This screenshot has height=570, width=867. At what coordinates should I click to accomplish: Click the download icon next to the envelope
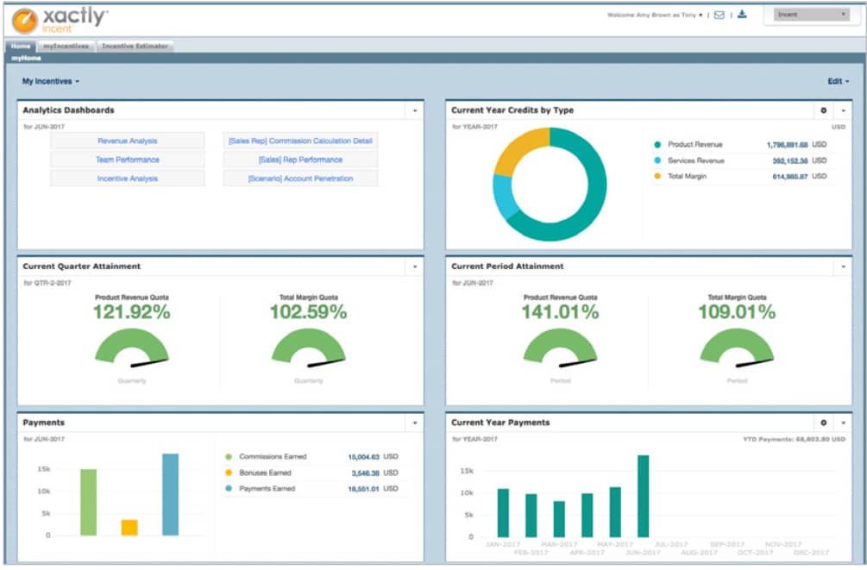coord(741,15)
